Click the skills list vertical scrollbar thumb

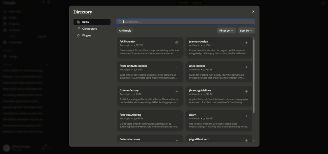(x=254, y=76)
